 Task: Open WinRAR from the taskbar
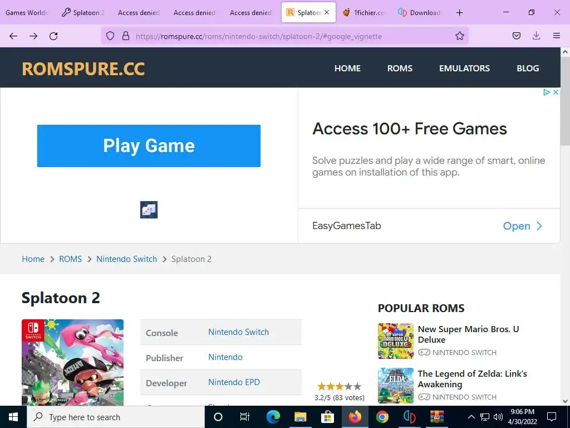coord(436,417)
